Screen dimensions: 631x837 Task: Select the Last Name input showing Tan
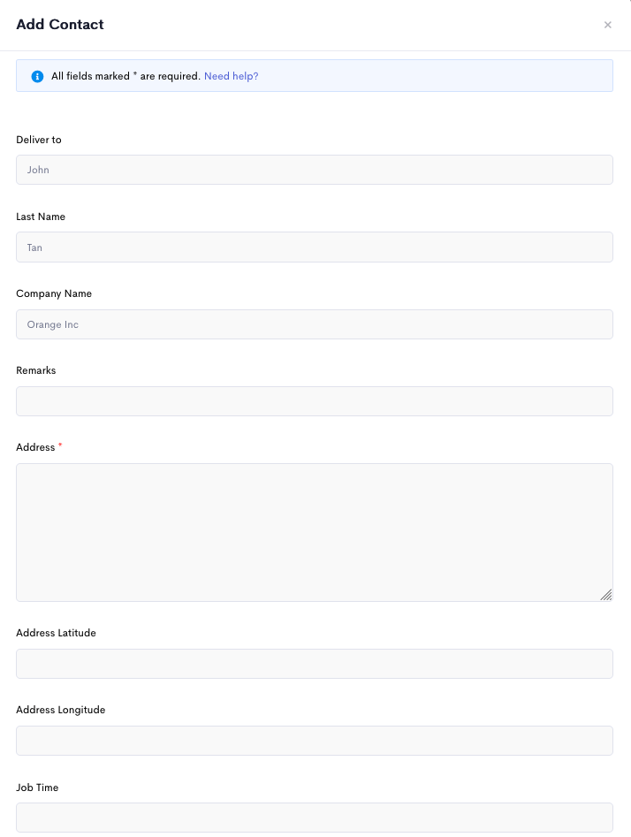tap(315, 247)
